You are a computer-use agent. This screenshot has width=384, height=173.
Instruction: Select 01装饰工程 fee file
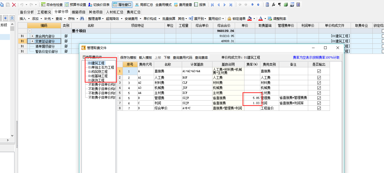(x=96, y=80)
